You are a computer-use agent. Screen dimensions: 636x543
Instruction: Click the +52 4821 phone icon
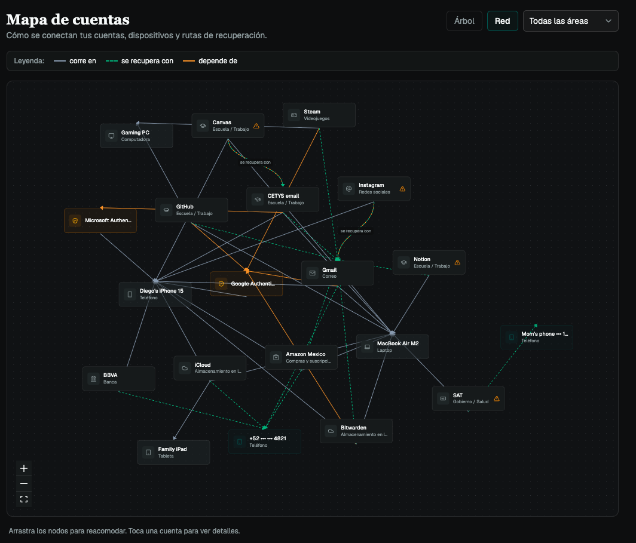(239, 441)
